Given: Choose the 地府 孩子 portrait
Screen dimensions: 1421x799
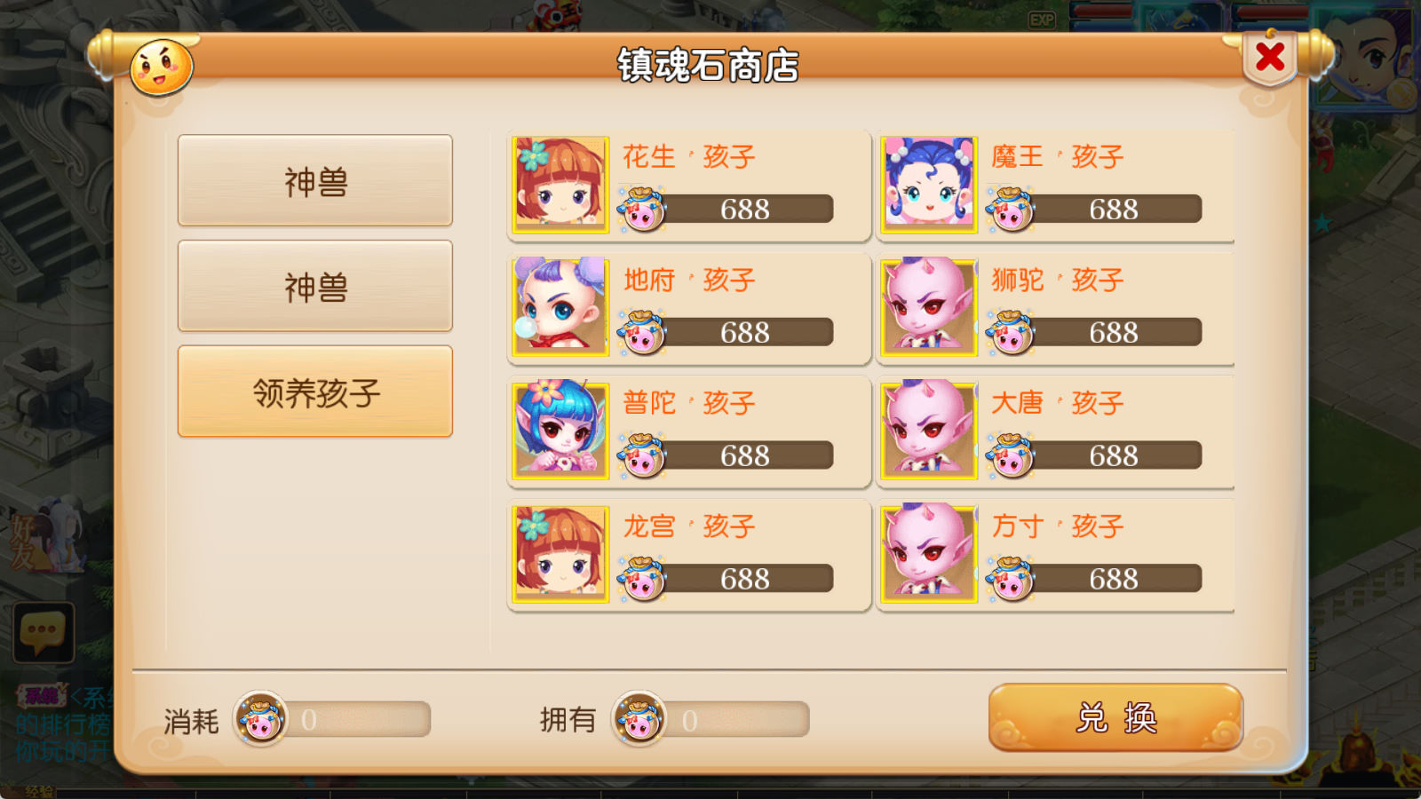Looking at the screenshot, I should (561, 307).
